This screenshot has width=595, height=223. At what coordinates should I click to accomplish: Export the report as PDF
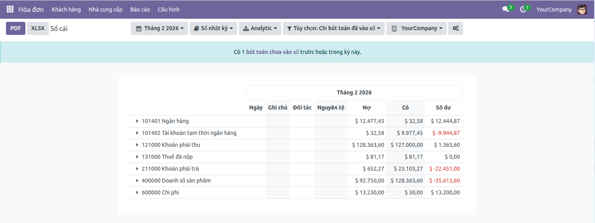15,28
